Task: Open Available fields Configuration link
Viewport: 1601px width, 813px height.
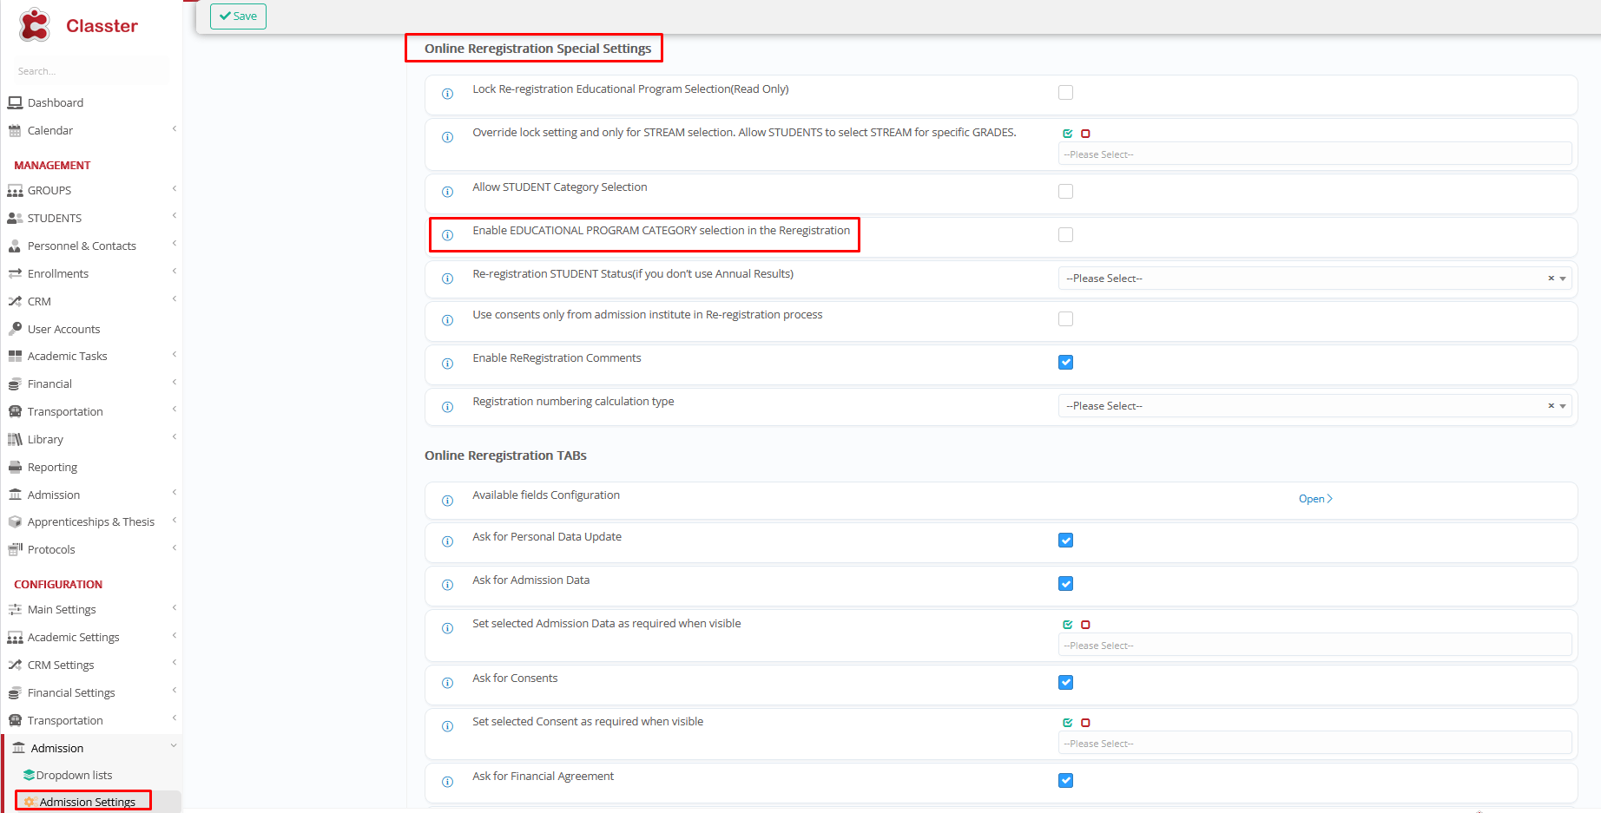Action: 1314,499
